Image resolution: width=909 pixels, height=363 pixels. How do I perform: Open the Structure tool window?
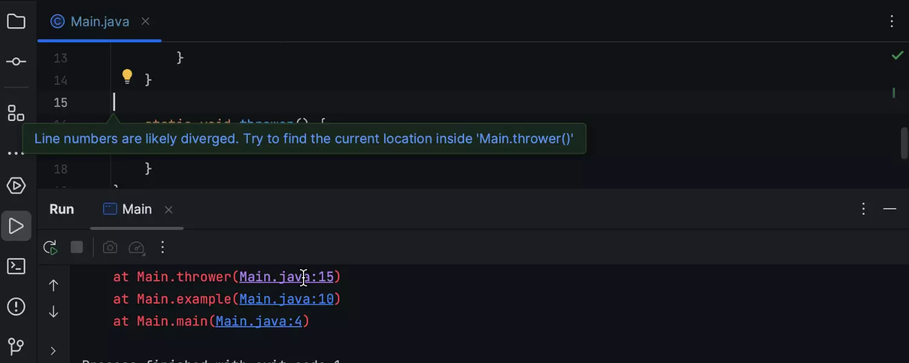coord(16,113)
